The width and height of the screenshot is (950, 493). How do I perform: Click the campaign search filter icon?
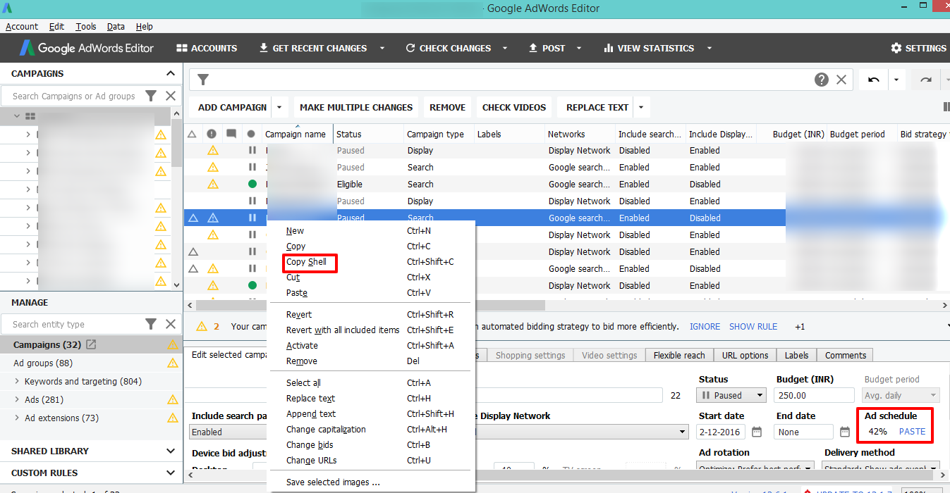150,96
